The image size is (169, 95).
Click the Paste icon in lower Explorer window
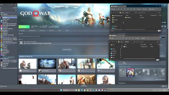tap(123, 38)
